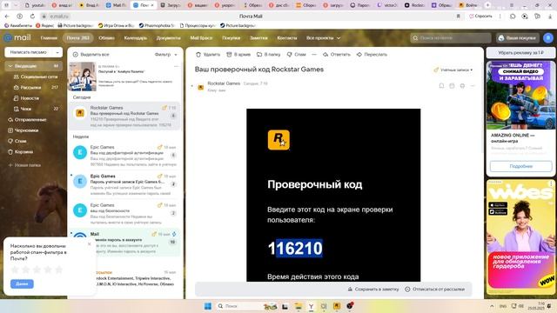Toggle Выделить все select-all checkbox
The height and width of the screenshot is (313, 557).
tap(91, 54)
